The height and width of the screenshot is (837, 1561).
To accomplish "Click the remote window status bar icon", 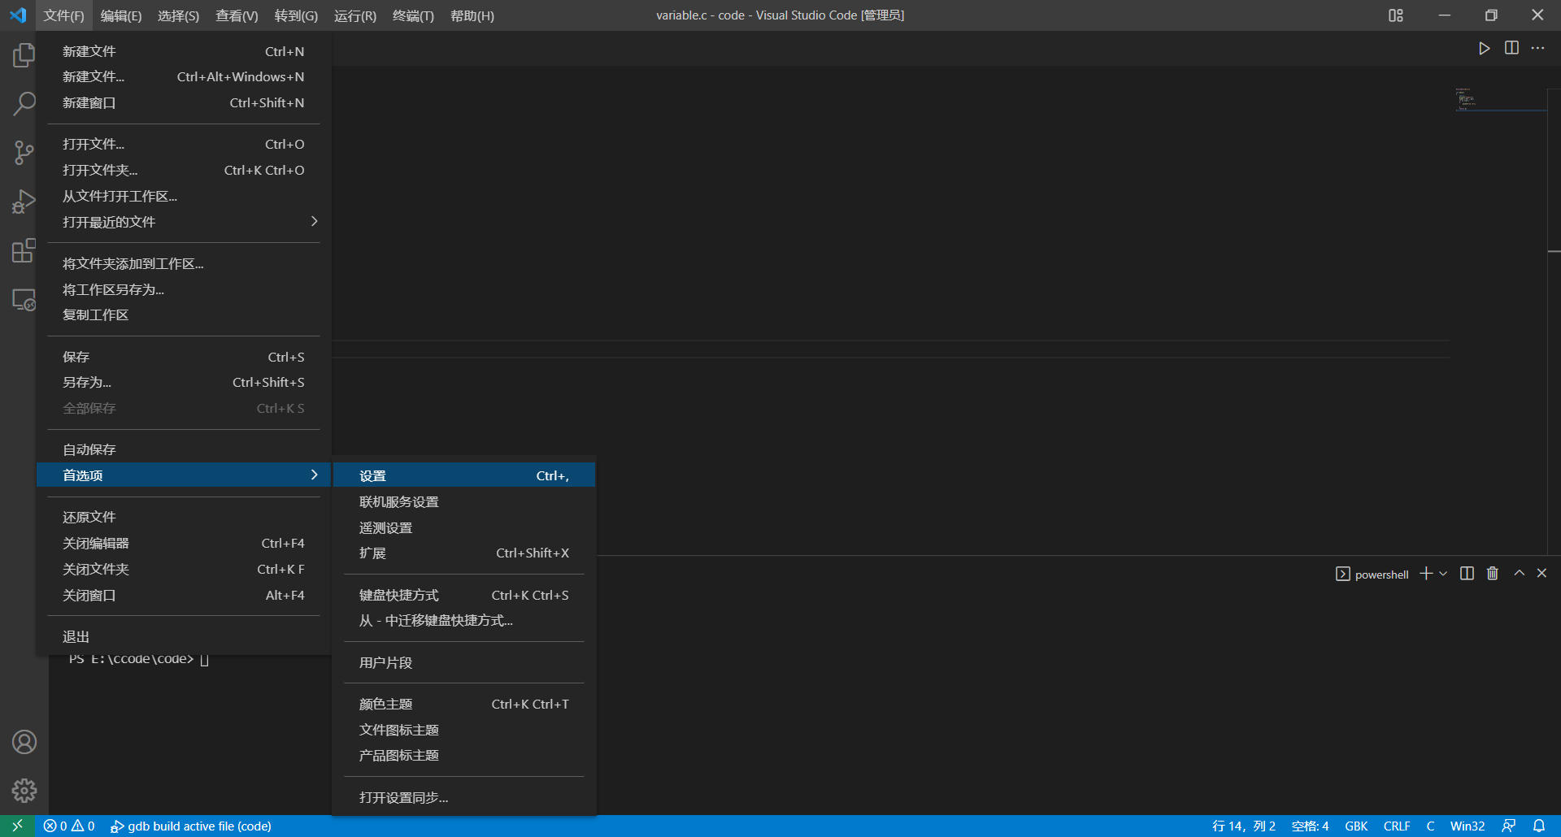I will (17, 826).
